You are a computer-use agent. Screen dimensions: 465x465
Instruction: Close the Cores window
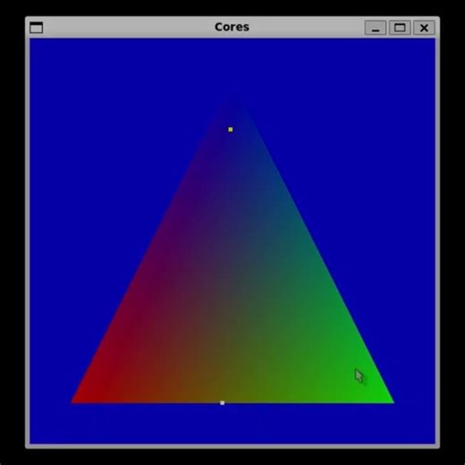pos(424,28)
